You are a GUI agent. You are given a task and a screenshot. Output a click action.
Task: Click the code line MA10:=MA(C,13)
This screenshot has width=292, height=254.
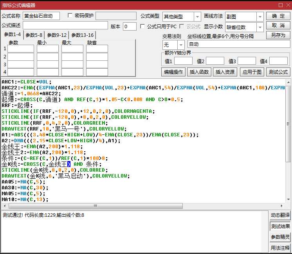click(25, 200)
